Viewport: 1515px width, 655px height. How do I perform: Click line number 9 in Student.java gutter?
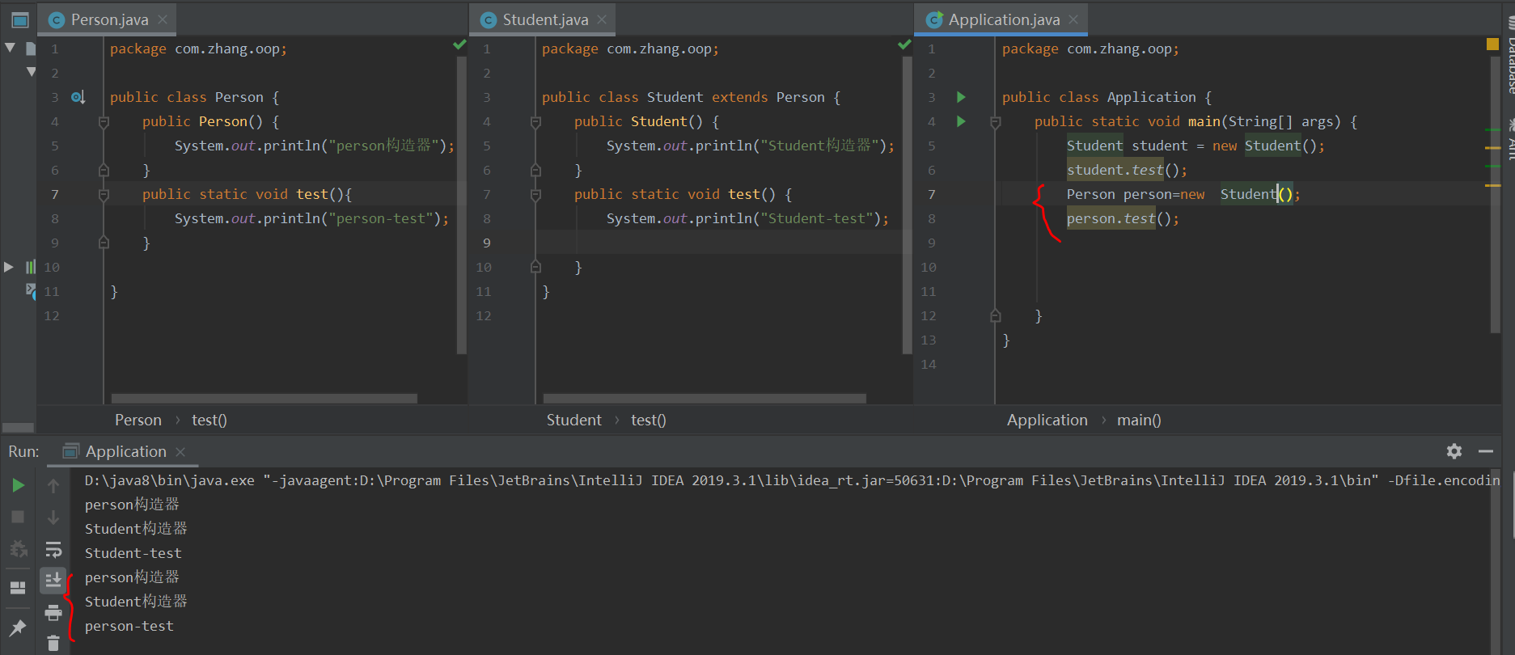(x=487, y=243)
